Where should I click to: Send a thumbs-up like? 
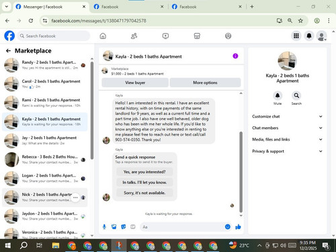238,227
